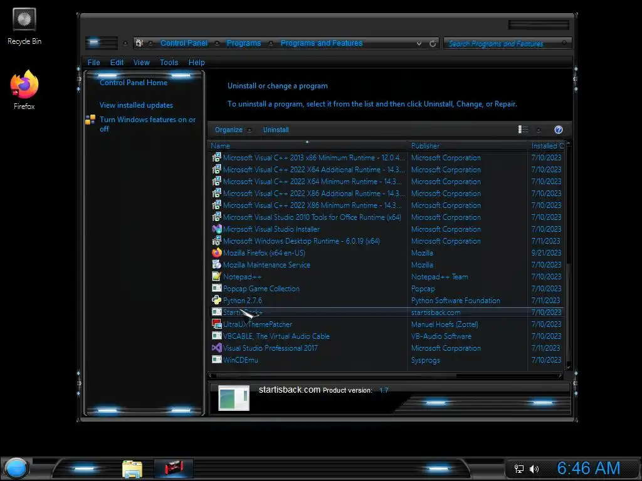Select Mozilla Maintenance Service icon
Viewport: 642px width, 481px height.
coord(216,264)
